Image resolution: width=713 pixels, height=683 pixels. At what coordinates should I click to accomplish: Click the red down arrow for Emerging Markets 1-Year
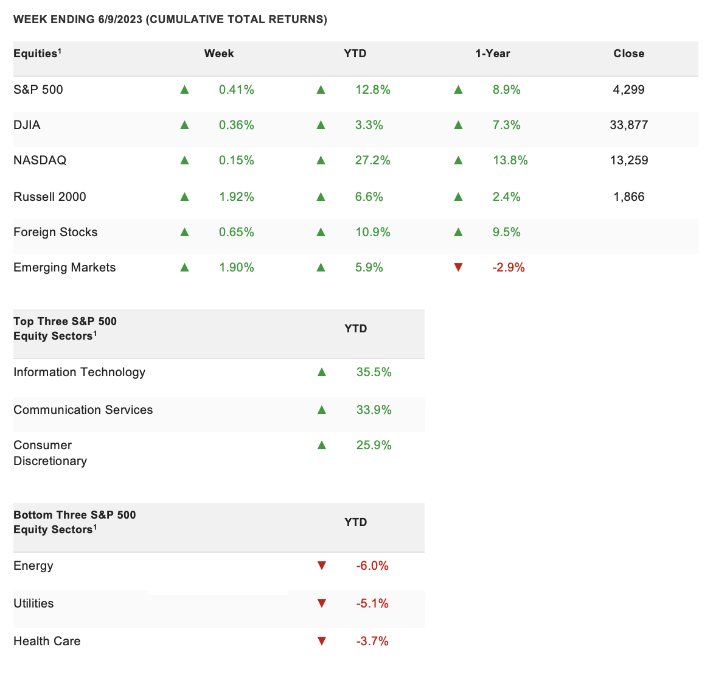[458, 267]
